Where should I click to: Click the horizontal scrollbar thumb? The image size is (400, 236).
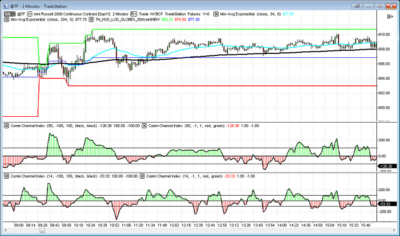pos(42,231)
